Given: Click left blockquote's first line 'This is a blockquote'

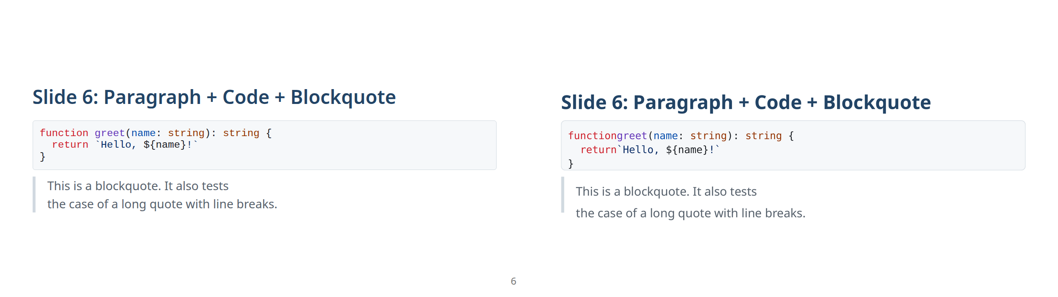Looking at the screenshot, I should coord(138,186).
